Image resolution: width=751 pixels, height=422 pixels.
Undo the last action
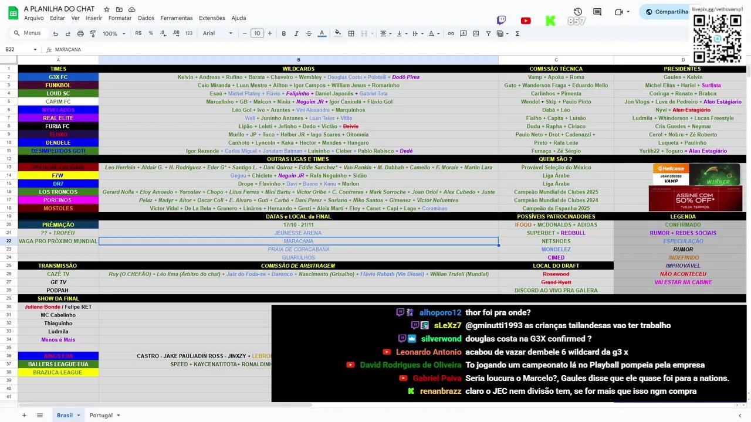56,33
